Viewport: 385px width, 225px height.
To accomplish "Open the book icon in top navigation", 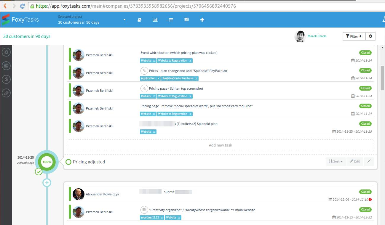I will (140, 20).
